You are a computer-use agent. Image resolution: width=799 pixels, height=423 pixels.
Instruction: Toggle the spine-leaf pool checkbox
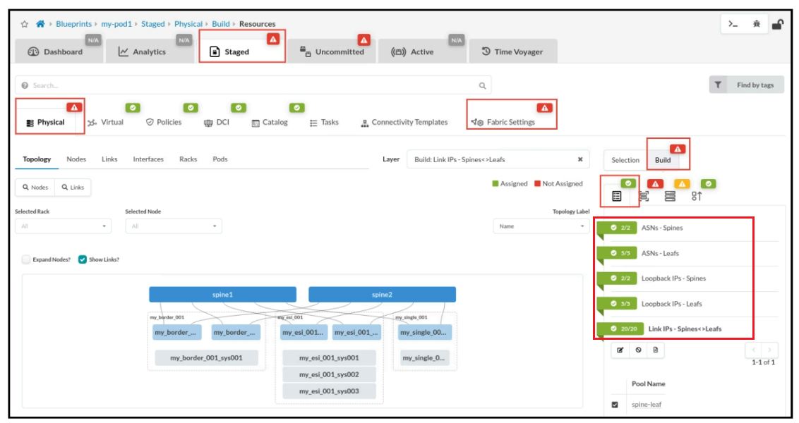coord(615,405)
